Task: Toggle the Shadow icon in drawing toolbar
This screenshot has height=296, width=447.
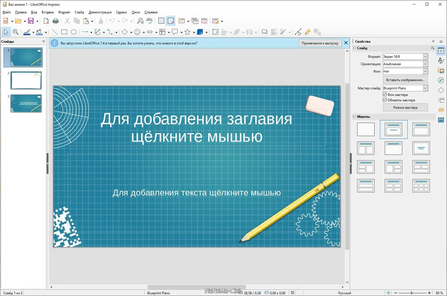Action: pyautogui.click(x=264, y=32)
